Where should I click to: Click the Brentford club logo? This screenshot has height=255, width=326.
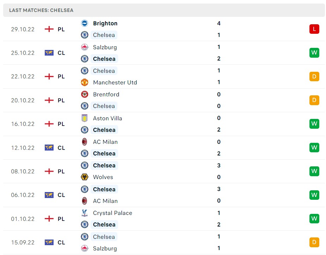[x=84, y=94]
